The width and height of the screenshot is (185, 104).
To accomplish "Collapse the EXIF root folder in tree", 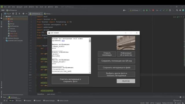I will 4,16.
